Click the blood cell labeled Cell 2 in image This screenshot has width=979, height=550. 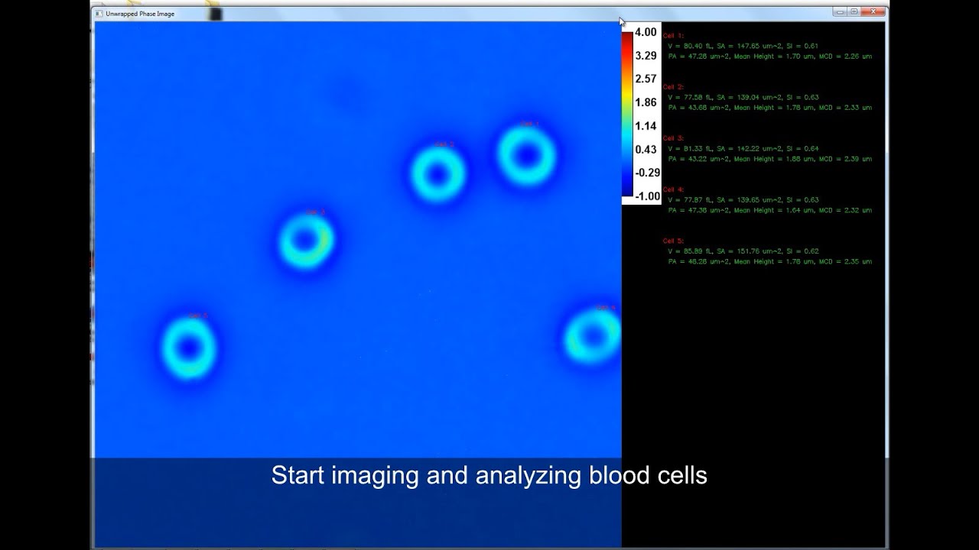click(438, 174)
